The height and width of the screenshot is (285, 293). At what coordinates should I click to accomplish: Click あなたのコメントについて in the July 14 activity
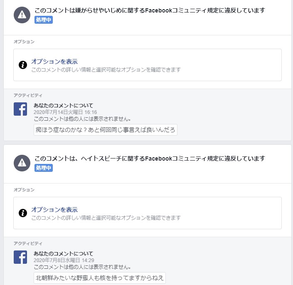(x=64, y=106)
